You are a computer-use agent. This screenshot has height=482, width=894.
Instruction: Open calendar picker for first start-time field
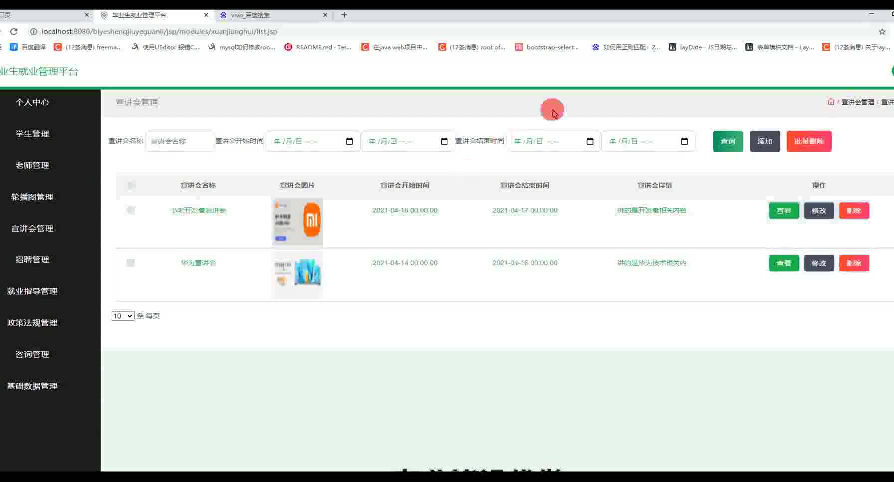click(x=349, y=141)
